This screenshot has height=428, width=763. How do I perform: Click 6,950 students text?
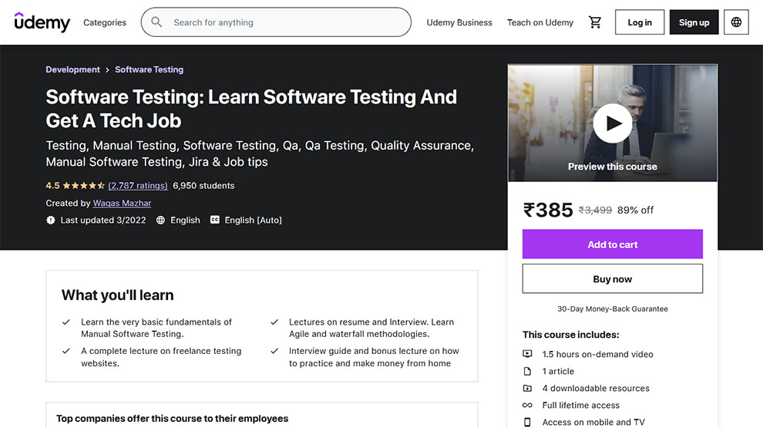click(203, 186)
